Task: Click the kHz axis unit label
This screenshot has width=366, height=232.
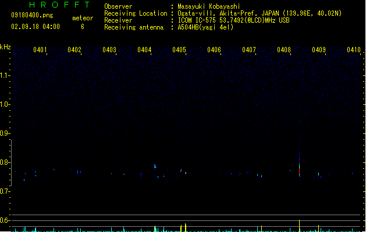Action: 5,47
